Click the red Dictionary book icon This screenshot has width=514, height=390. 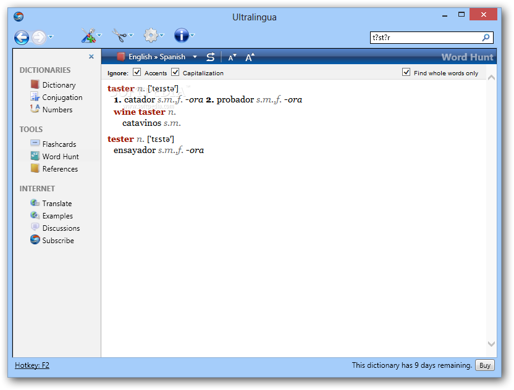(x=35, y=85)
